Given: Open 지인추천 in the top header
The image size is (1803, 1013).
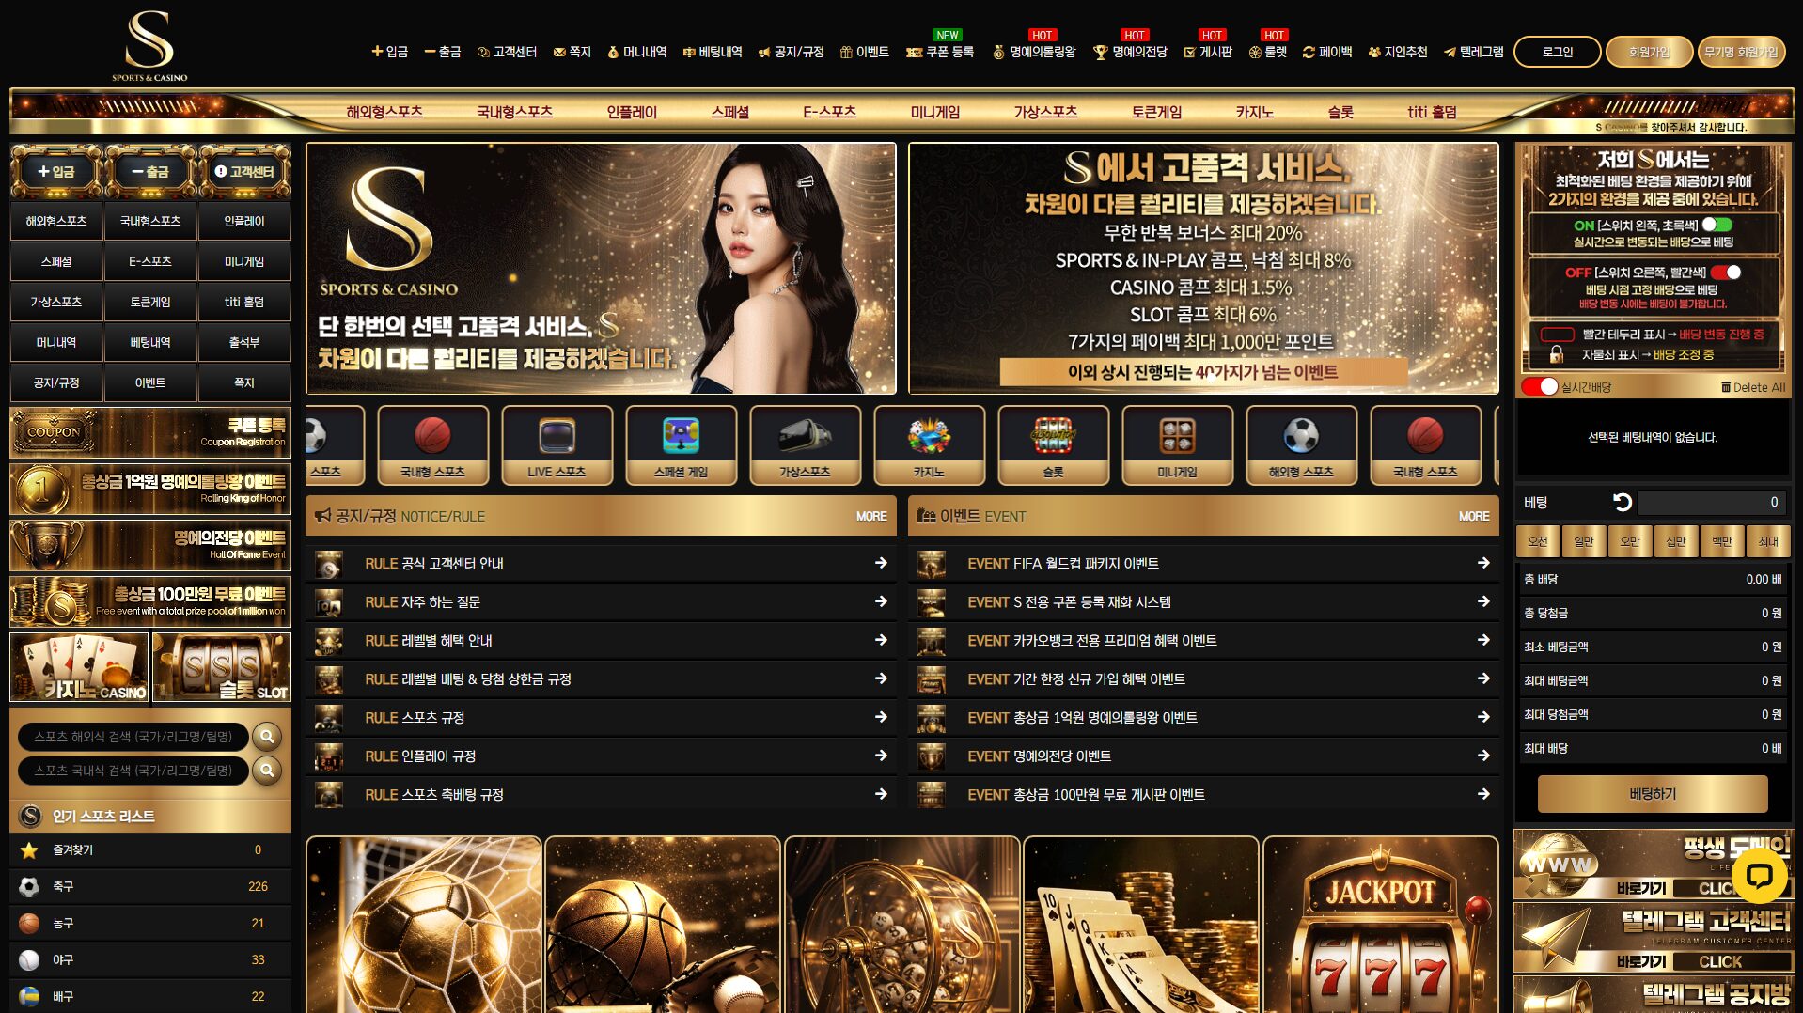Looking at the screenshot, I should coord(1398,52).
